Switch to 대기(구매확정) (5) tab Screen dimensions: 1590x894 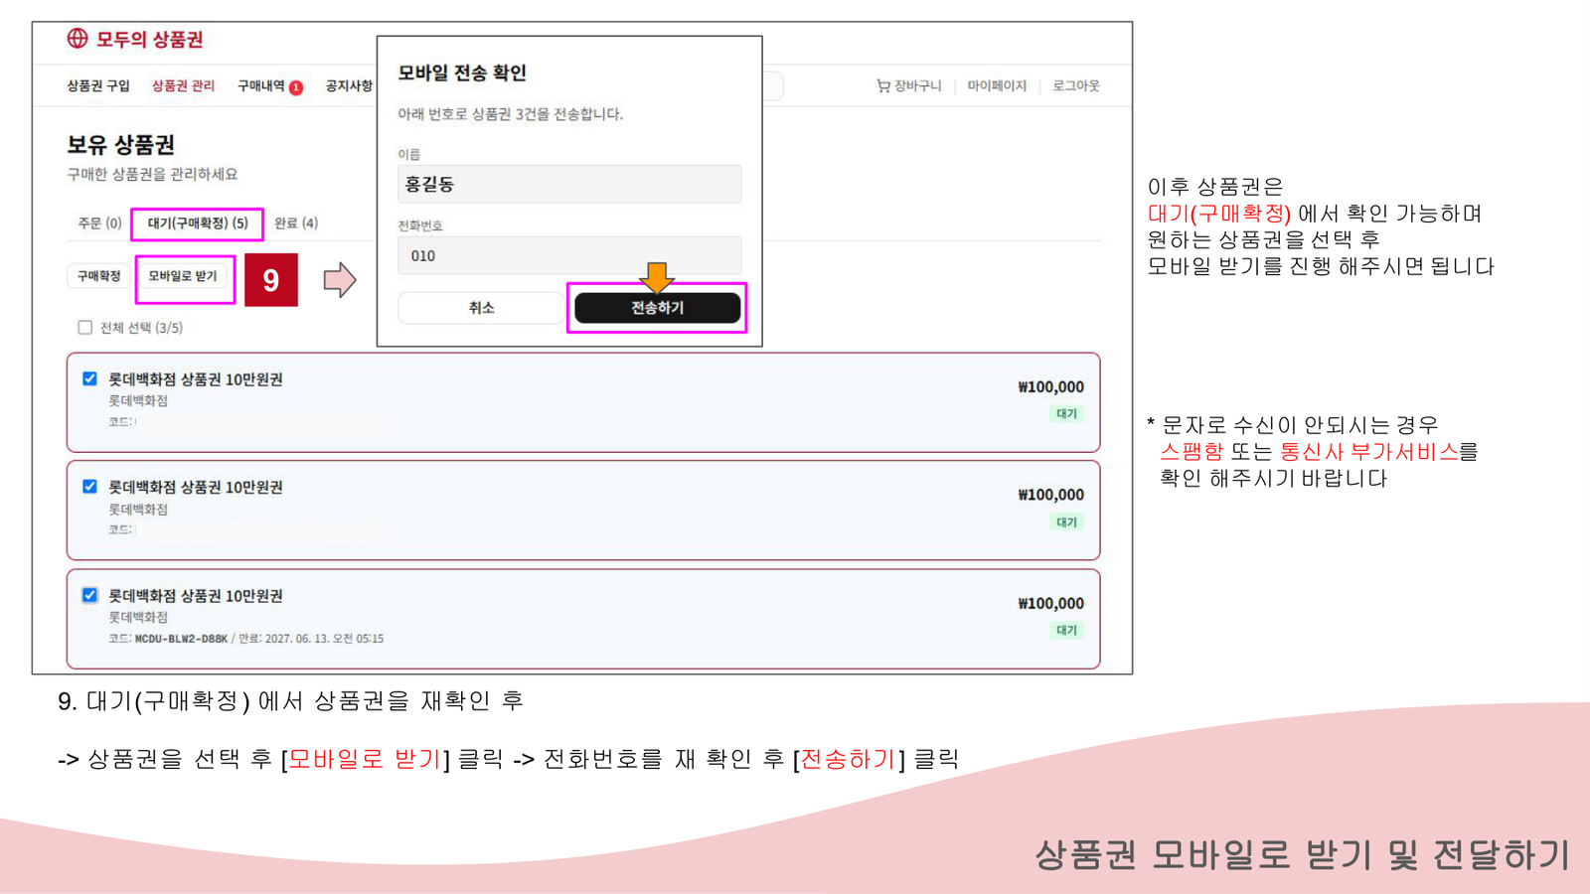coord(198,223)
